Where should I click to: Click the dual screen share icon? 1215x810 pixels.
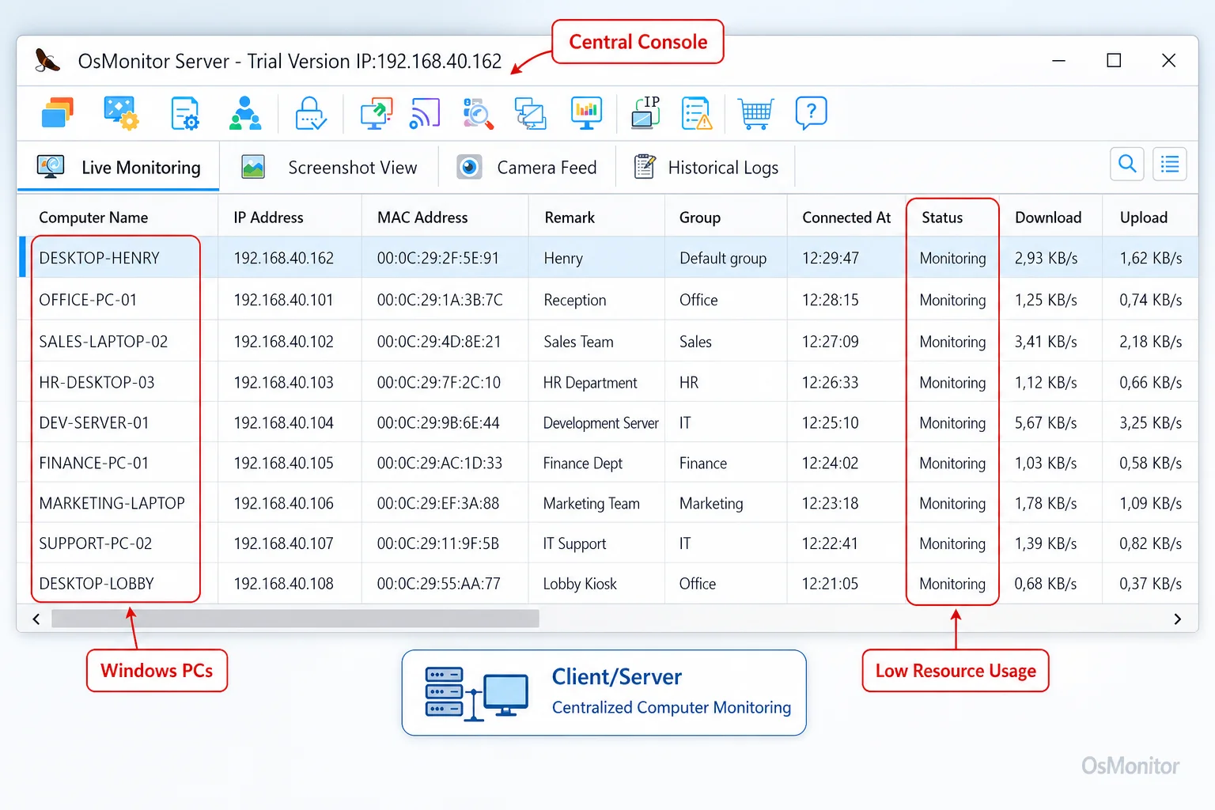[530, 113]
